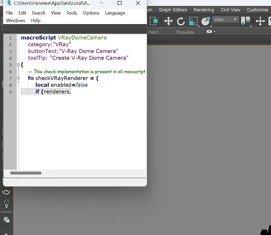This screenshot has height=235, width=271.
Task: Click the Use Pivot Point Center icon
Action: click(245, 21)
